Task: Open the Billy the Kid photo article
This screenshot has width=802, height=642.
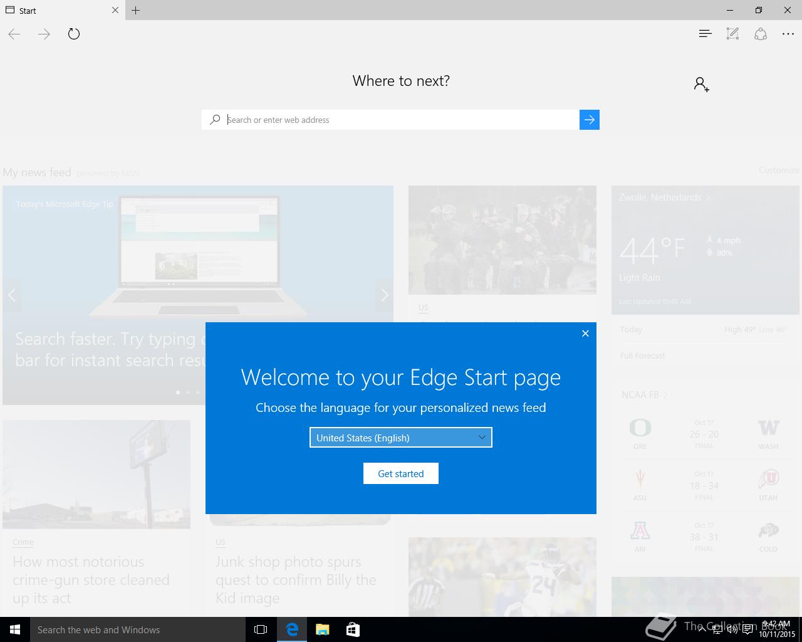Action: click(296, 580)
